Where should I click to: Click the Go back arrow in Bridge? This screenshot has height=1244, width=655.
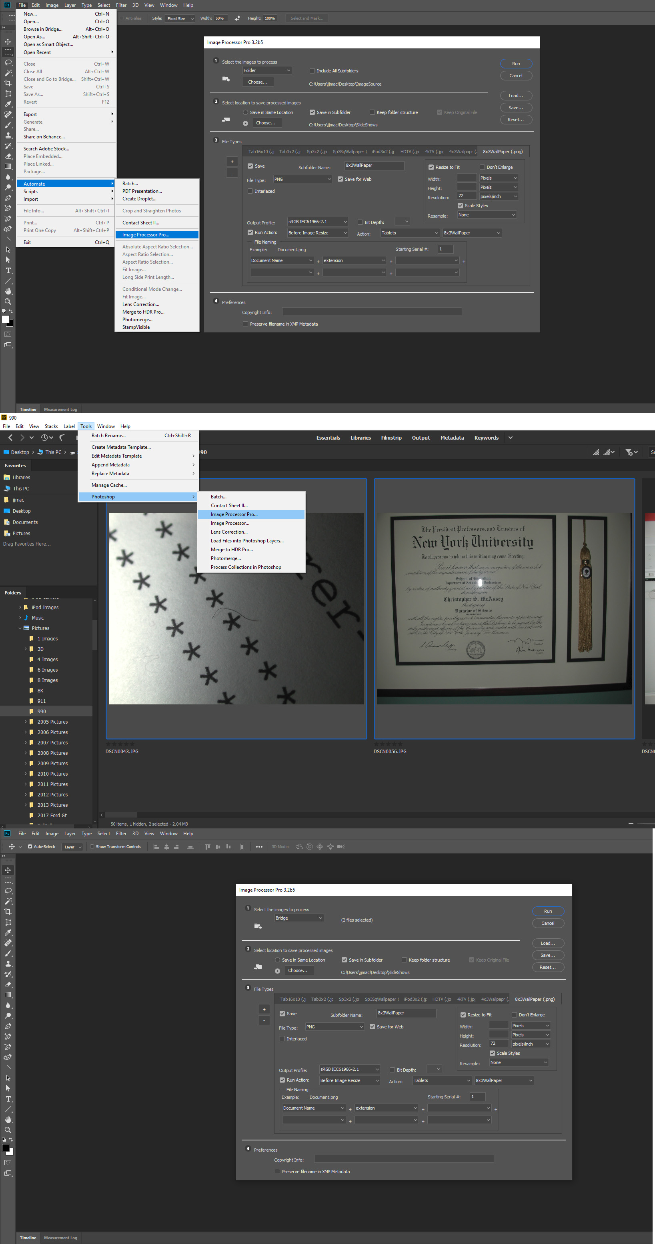tap(10, 438)
